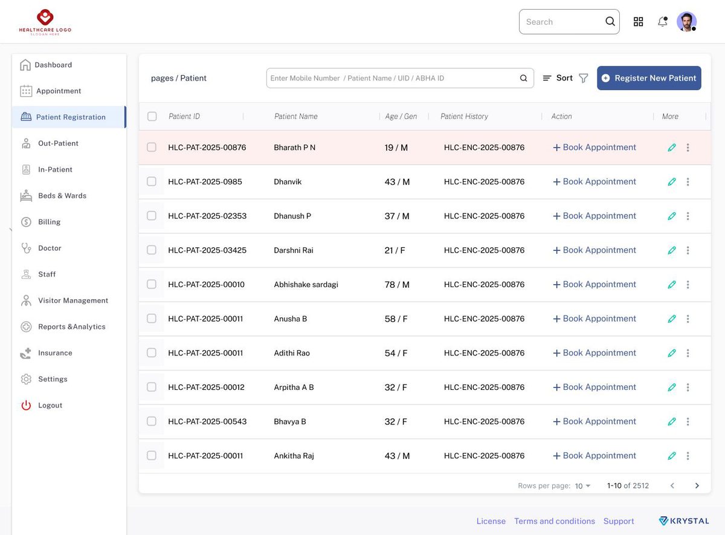
Task: Tick the checkbox for Arpitha A B
Action: coord(152,387)
